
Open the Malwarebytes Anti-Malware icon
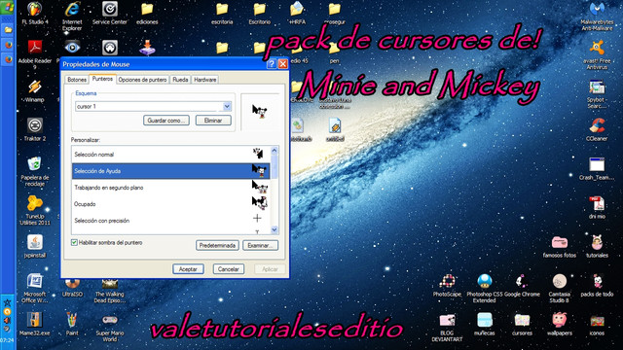point(597,17)
